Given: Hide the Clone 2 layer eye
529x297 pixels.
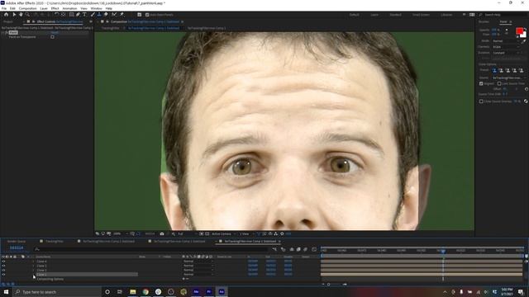Looking at the screenshot, I should click(x=3, y=270).
